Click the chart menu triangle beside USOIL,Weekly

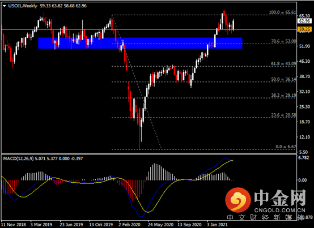tap(5, 6)
